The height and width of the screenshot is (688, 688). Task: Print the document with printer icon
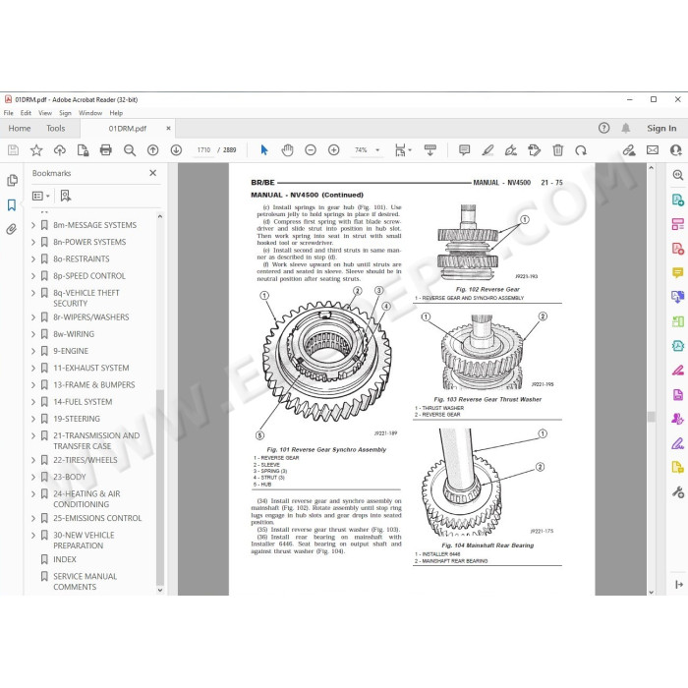tap(106, 150)
